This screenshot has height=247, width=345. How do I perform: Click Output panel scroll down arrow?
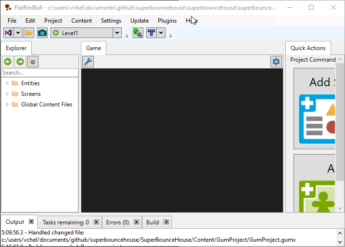[x=340, y=242]
